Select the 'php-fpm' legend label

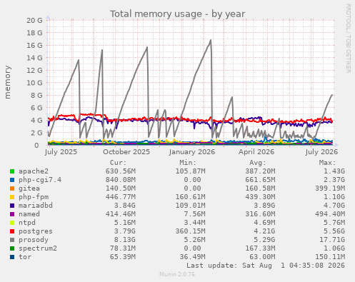click(34, 197)
